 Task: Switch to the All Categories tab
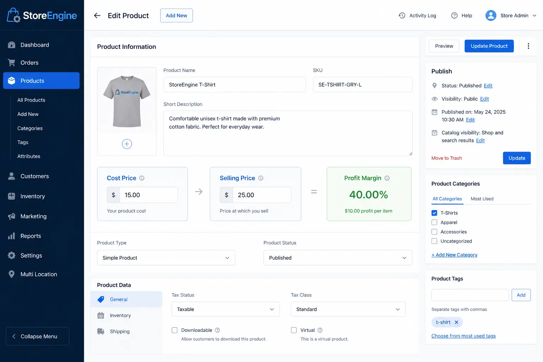click(x=447, y=199)
